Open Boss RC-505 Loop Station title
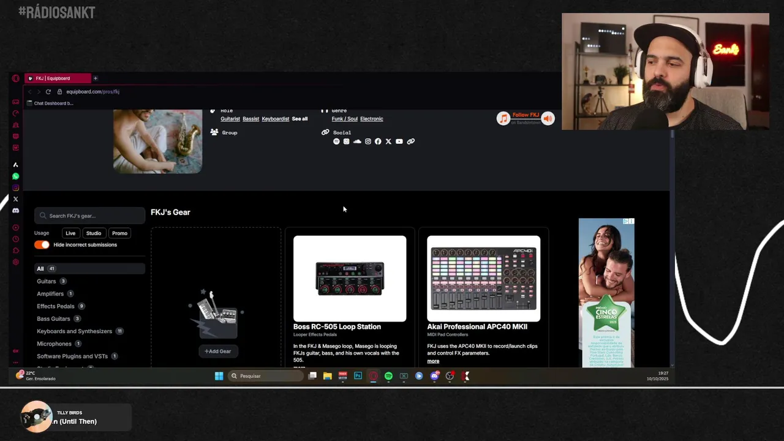Image resolution: width=784 pixels, height=441 pixels. (337, 327)
